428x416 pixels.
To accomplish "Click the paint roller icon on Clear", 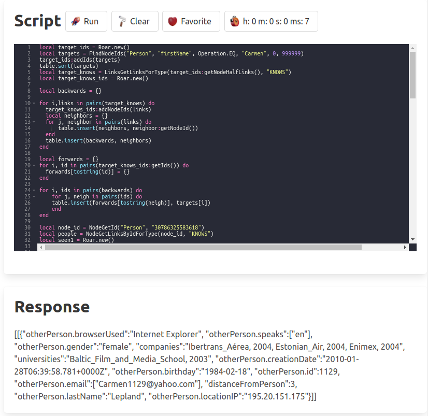I will coord(122,21).
